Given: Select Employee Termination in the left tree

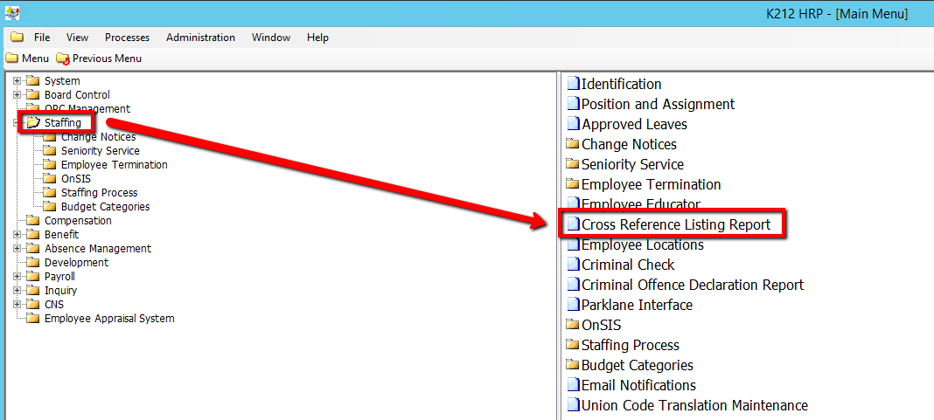Looking at the screenshot, I should [114, 165].
